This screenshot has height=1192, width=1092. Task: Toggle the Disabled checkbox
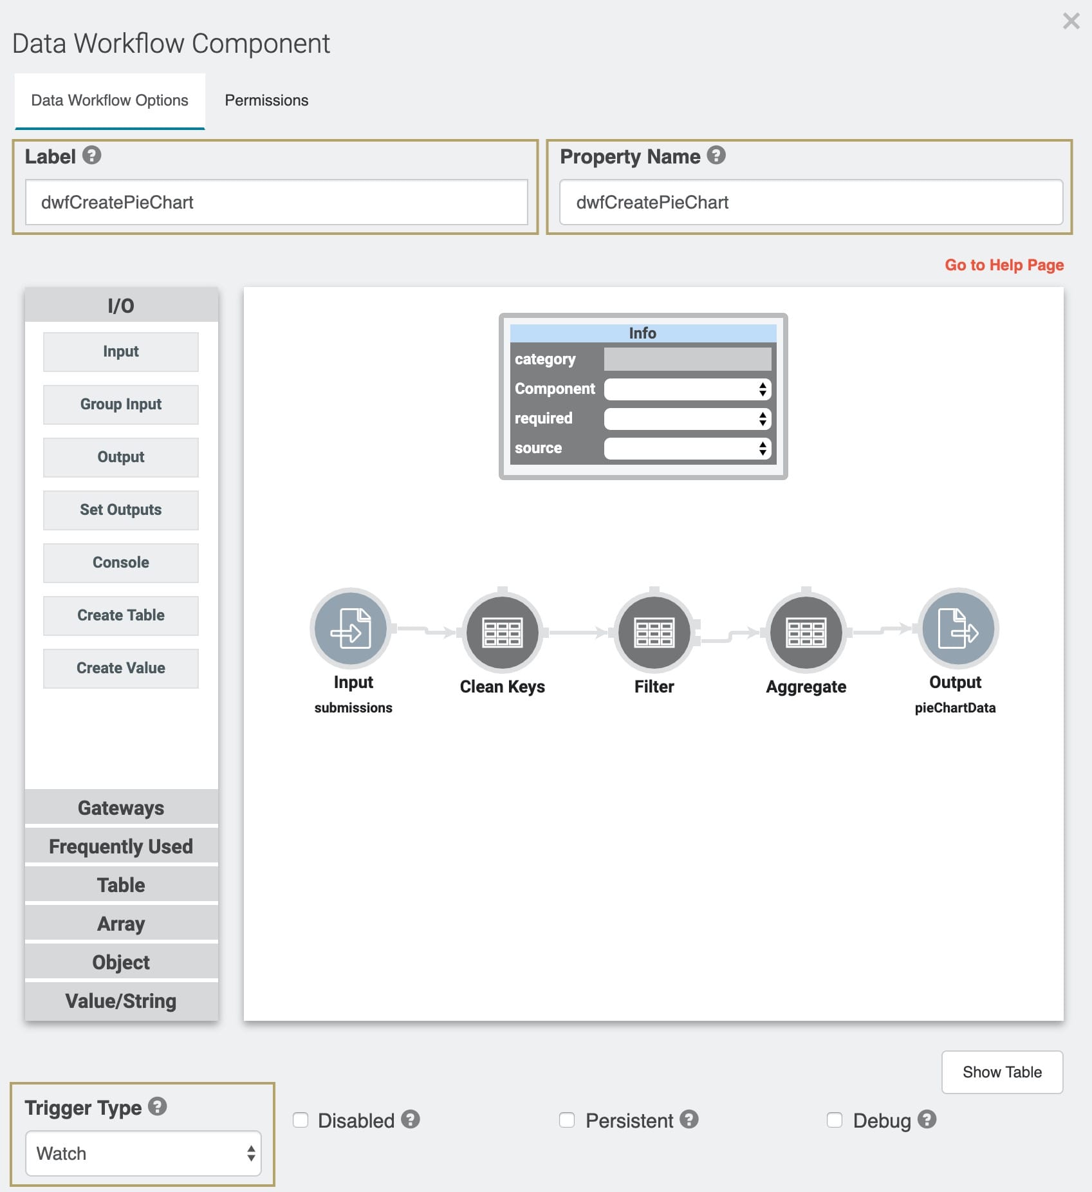point(301,1120)
